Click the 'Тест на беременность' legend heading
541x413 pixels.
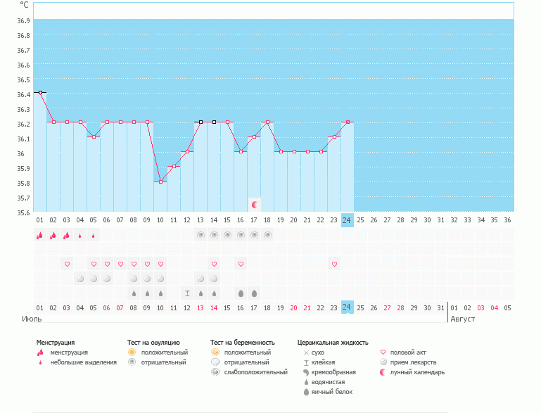[242, 342]
